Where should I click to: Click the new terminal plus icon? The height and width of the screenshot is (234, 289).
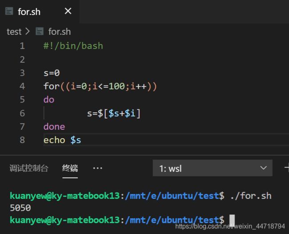pyautogui.click(x=287, y=168)
